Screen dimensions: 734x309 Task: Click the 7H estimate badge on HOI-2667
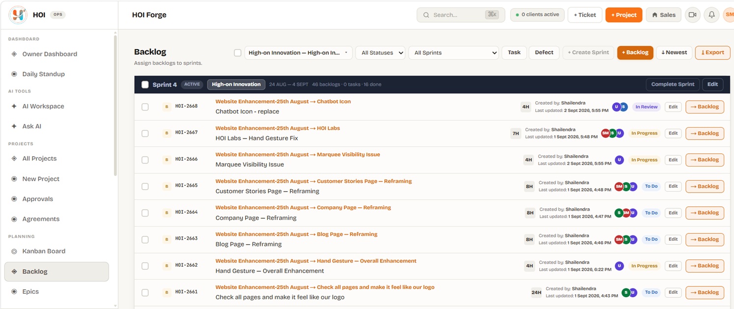pyautogui.click(x=516, y=133)
